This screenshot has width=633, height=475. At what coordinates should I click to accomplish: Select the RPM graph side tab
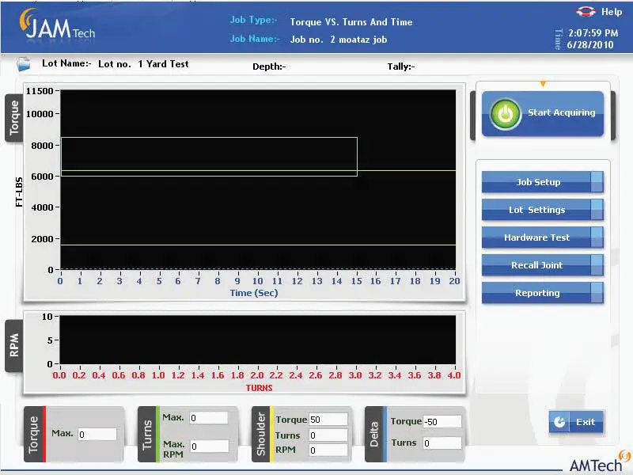pos(14,345)
